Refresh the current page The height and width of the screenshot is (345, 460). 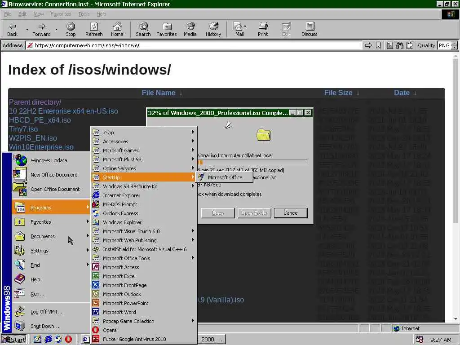pyautogui.click(x=94, y=29)
